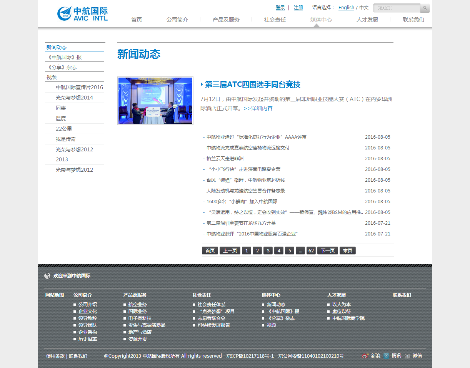
Task: Open the 产品及服务 menu
Action: [x=226, y=20]
